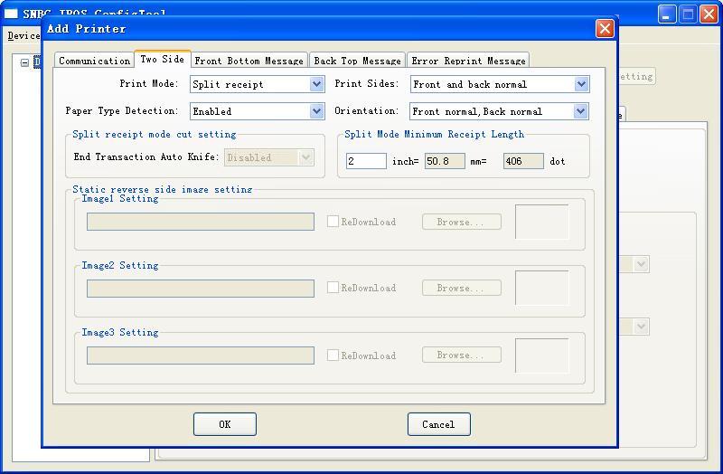The image size is (723, 474).
Task: Click the main window title bar application icon
Action: point(11,14)
